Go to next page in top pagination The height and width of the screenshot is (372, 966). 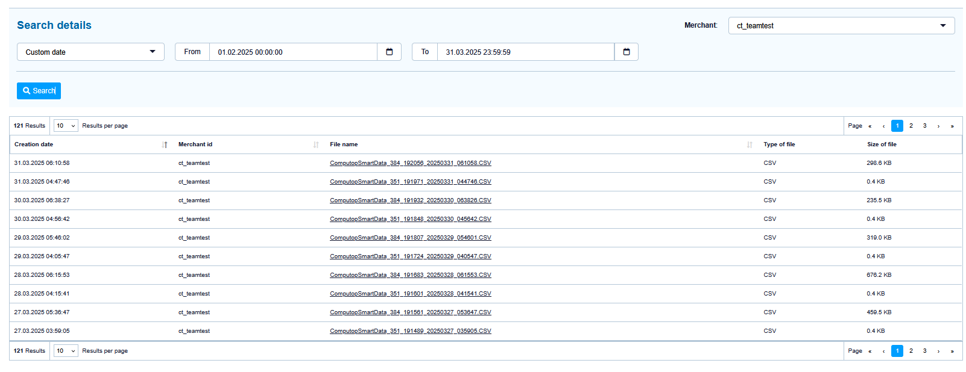[x=938, y=126]
